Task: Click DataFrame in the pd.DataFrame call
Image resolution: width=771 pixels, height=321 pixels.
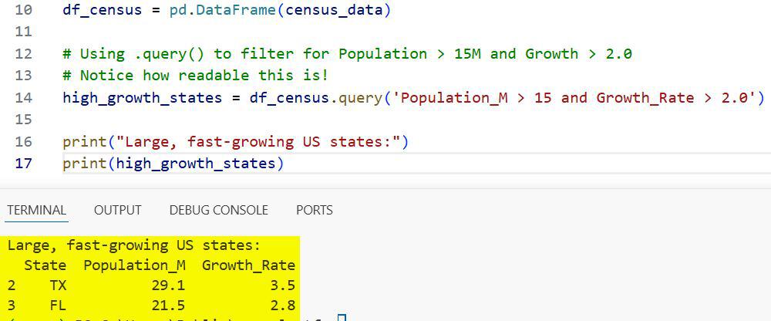Action: [x=236, y=10]
